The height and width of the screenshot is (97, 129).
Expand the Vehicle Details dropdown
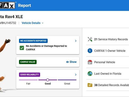point(33,23)
